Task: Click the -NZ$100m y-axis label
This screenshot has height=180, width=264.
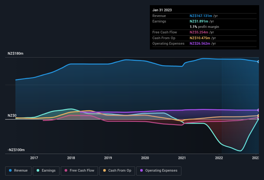Action: pos(16,150)
